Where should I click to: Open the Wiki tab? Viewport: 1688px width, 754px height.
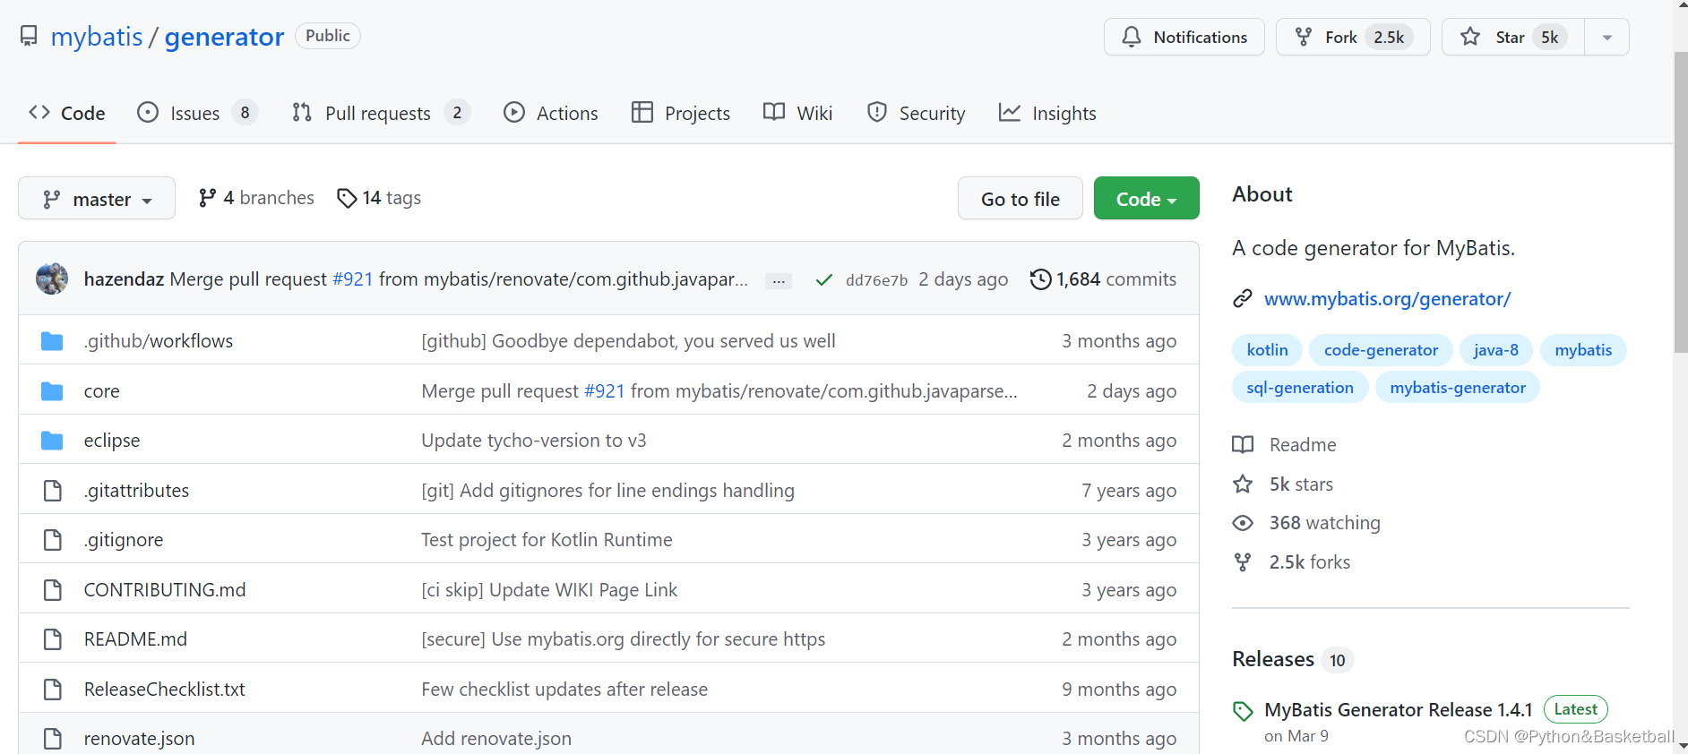coord(798,113)
